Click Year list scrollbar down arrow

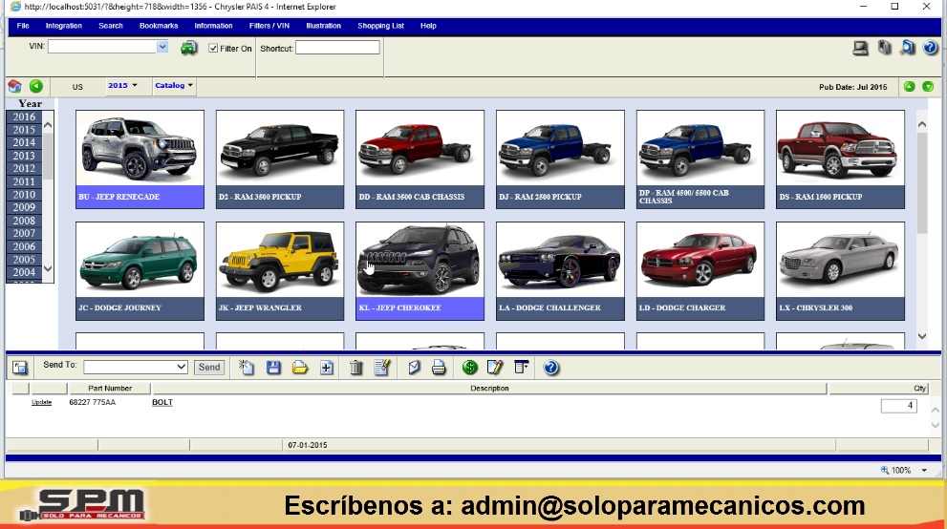click(48, 269)
